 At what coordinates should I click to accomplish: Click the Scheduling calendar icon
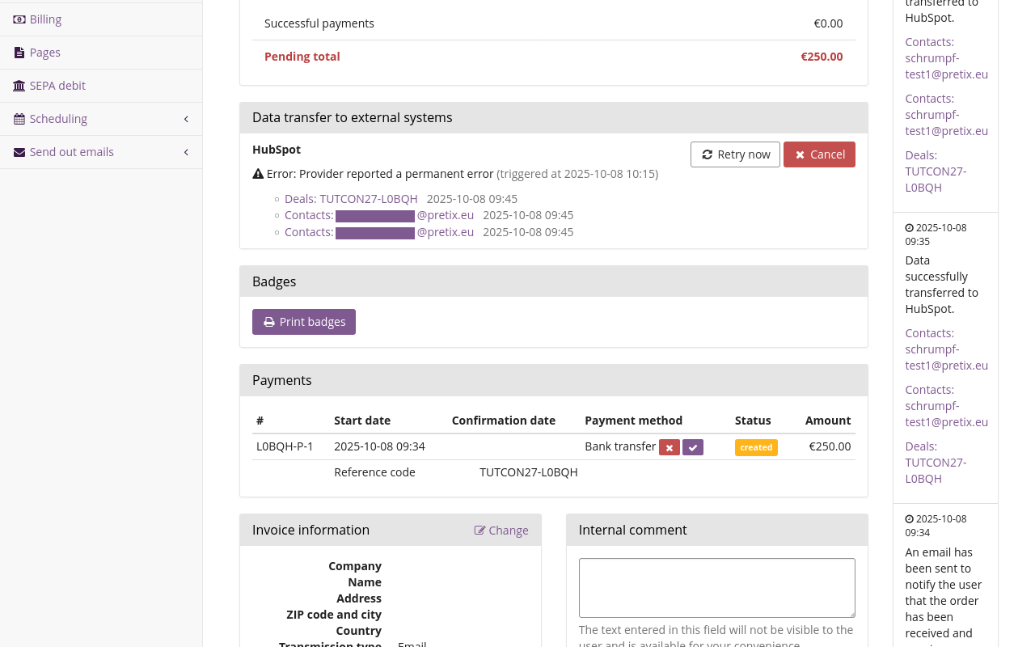(19, 119)
